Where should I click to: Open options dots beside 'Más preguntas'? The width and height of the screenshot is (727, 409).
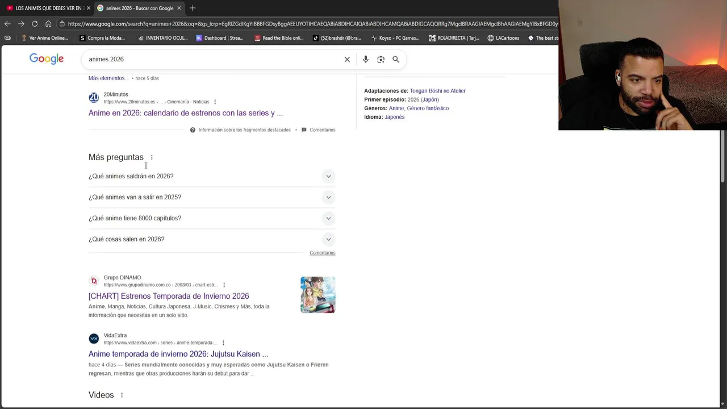[152, 157]
